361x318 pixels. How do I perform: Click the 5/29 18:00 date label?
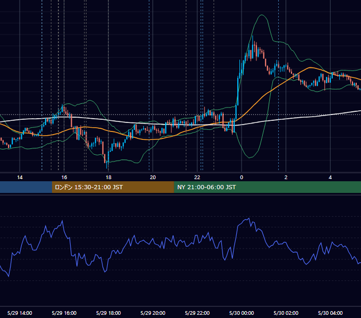click(x=108, y=313)
